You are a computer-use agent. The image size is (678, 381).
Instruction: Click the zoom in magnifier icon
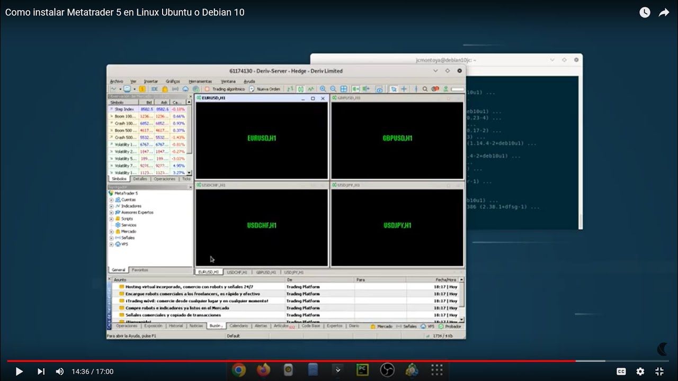click(x=323, y=89)
